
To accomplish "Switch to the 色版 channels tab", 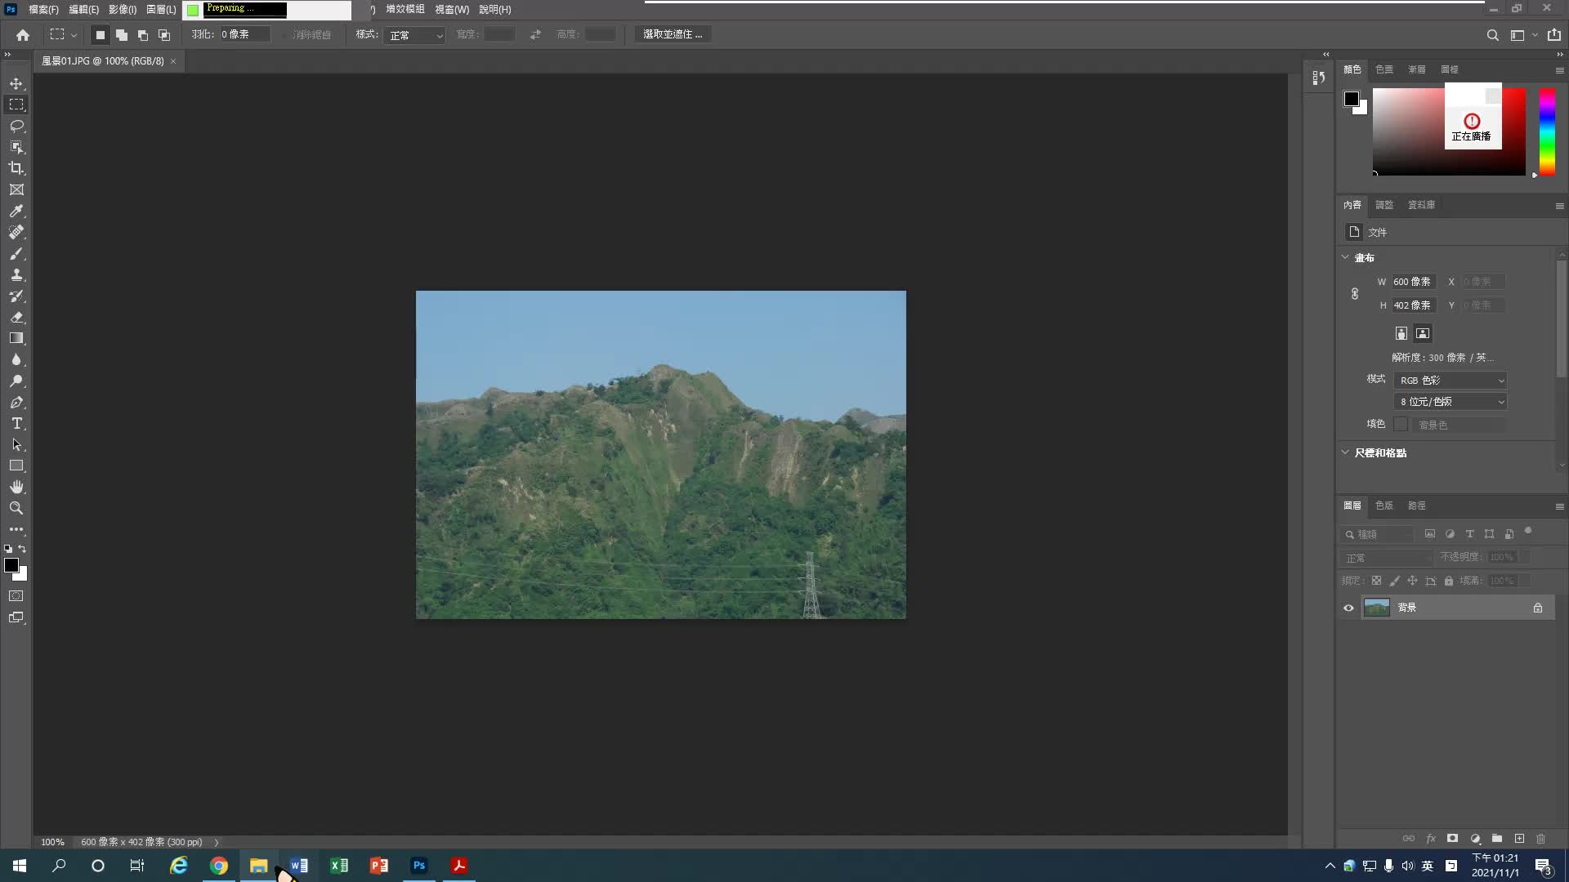I will 1383,506.
